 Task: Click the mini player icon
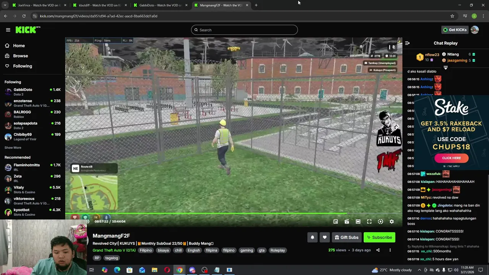click(335, 222)
